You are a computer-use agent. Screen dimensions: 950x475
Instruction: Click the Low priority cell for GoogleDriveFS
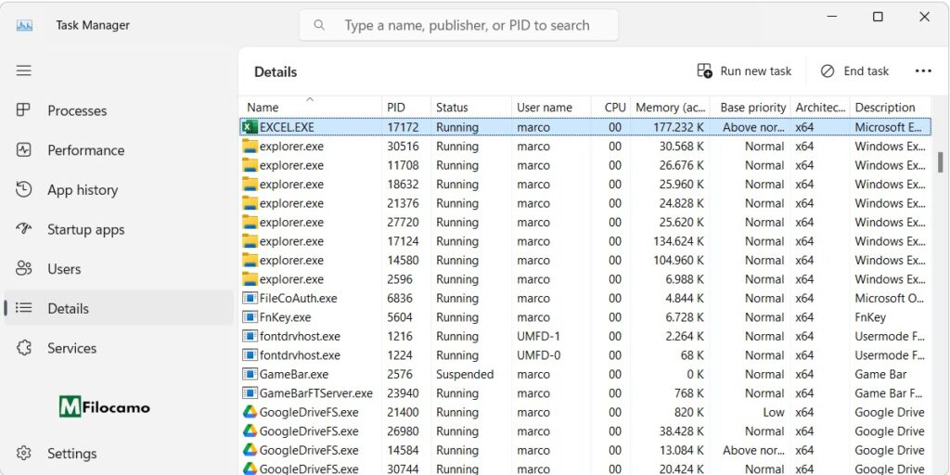click(x=774, y=412)
